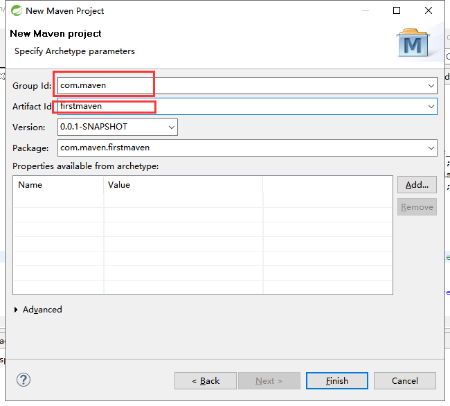Image resolution: width=450 pixels, height=406 pixels.
Task: Click the Remove button
Action: tap(417, 207)
